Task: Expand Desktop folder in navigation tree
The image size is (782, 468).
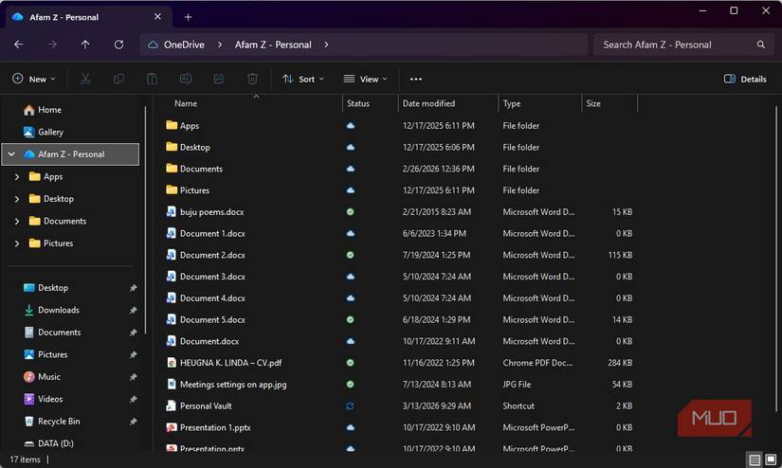Action: click(x=17, y=199)
